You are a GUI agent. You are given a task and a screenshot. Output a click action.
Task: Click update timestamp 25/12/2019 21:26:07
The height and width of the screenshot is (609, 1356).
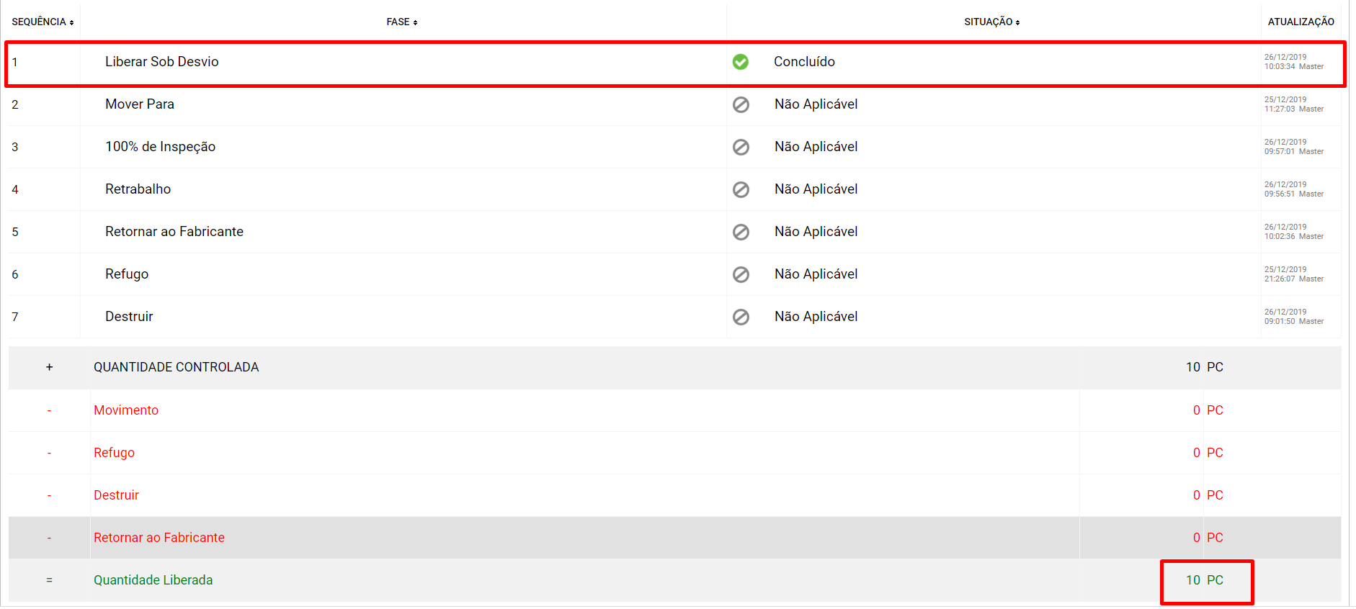coord(1294,274)
